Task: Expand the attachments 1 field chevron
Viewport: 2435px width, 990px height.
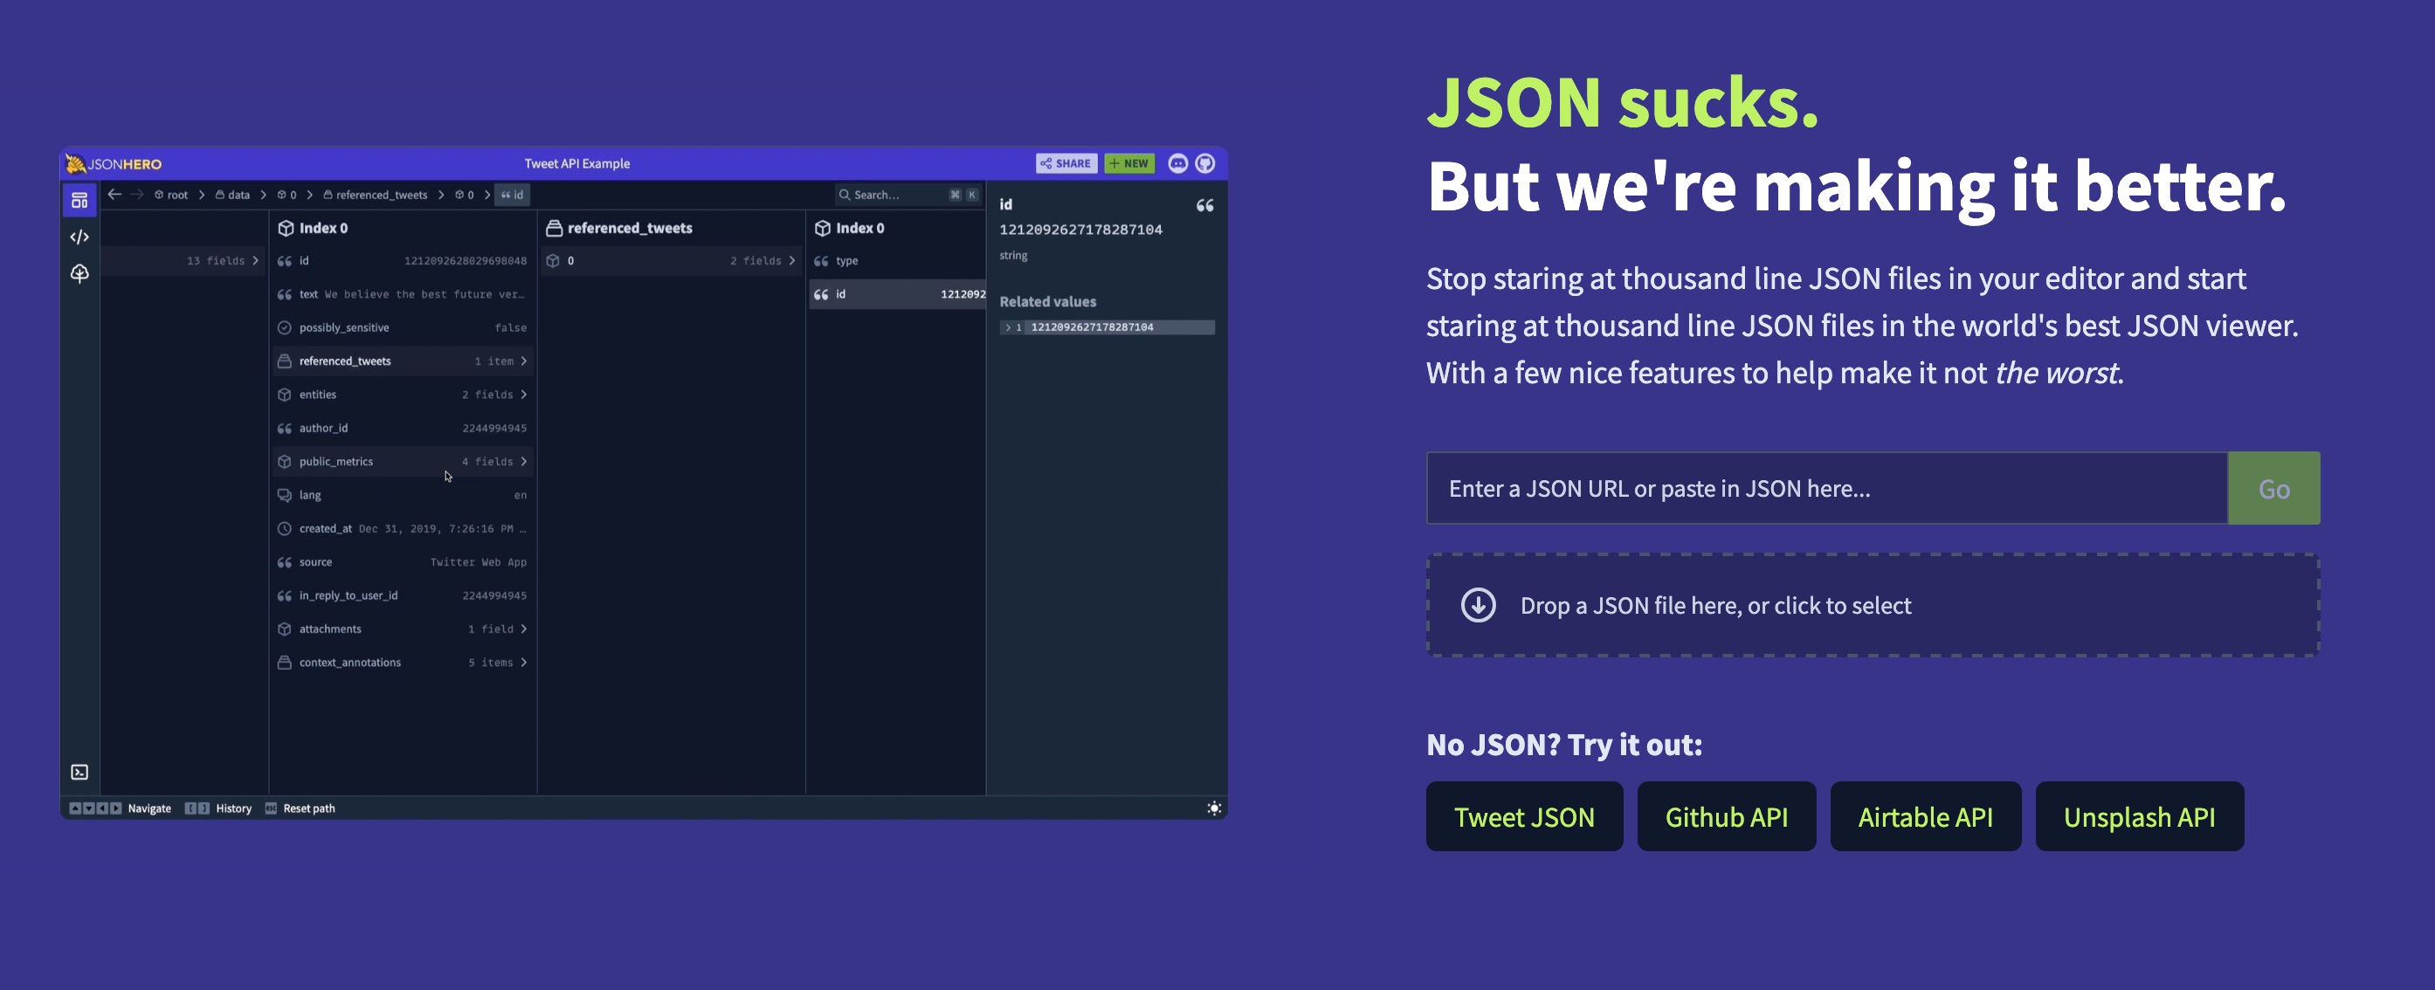Action: pos(524,629)
